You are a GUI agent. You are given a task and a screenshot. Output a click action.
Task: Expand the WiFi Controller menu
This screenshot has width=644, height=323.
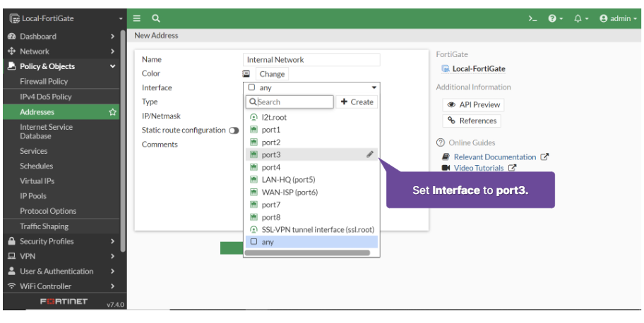(61, 286)
